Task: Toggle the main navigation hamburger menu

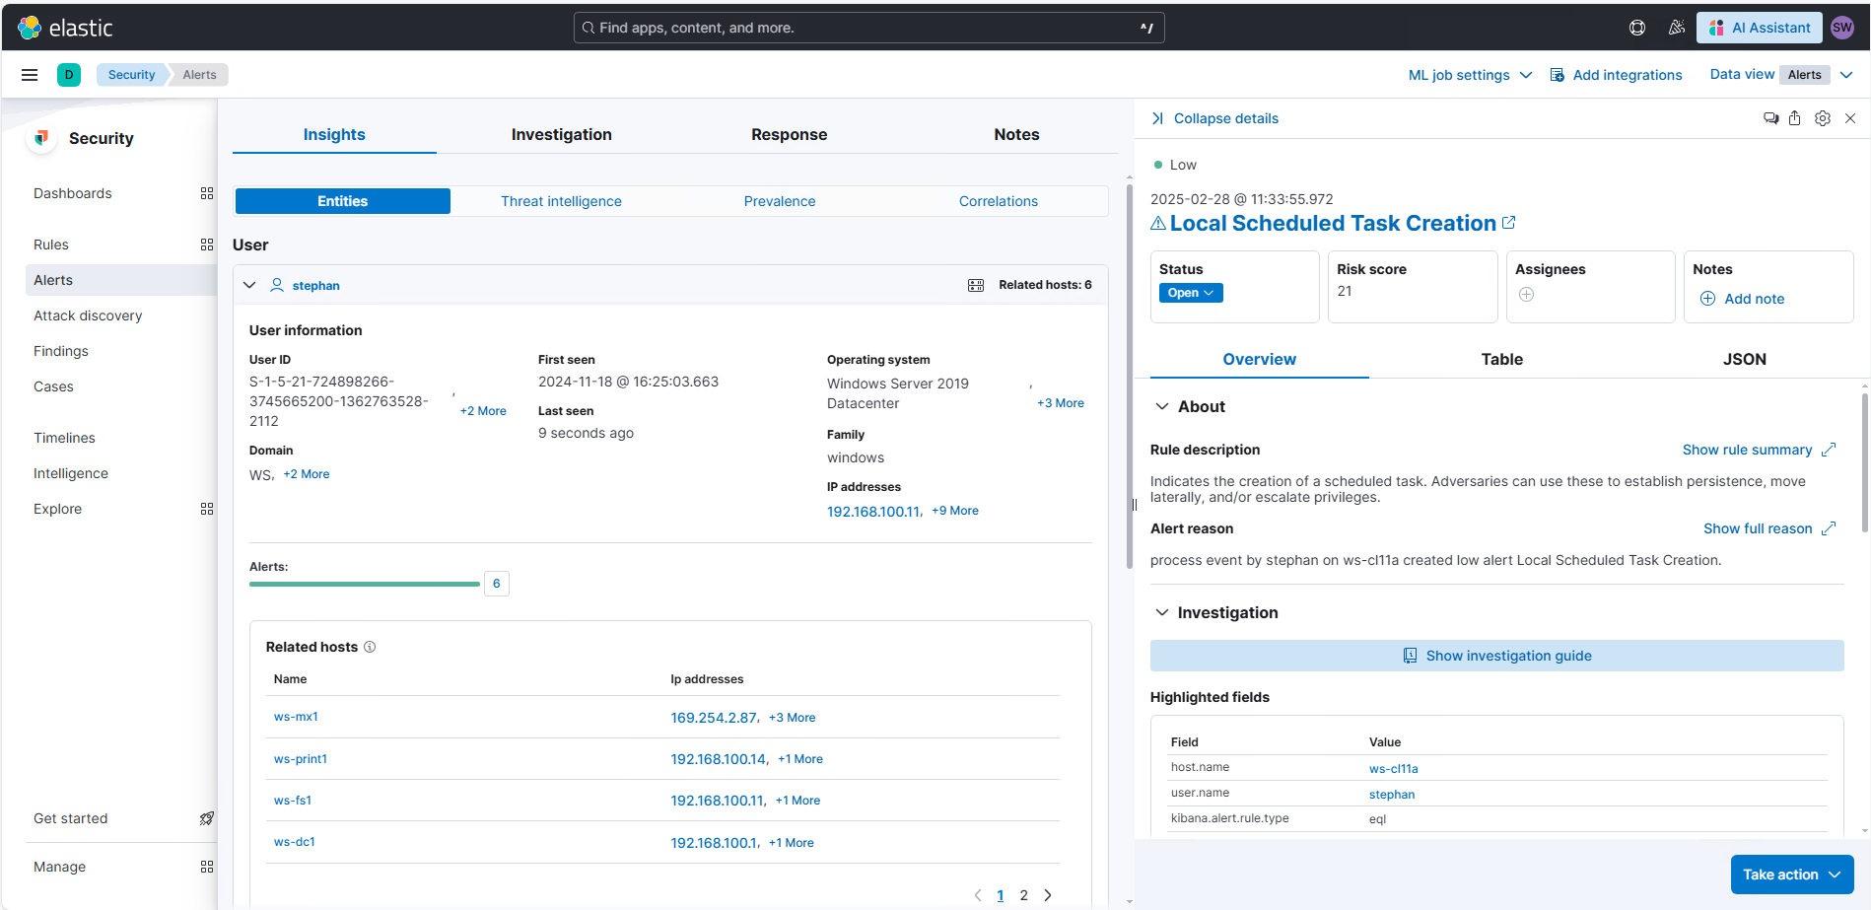Action: click(x=30, y=75)
